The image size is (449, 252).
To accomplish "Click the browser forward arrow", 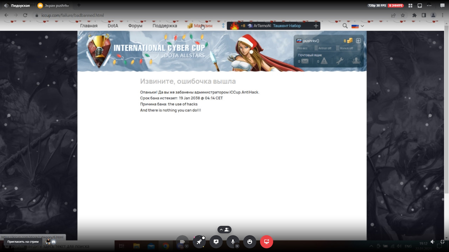I will pos(15,15).
